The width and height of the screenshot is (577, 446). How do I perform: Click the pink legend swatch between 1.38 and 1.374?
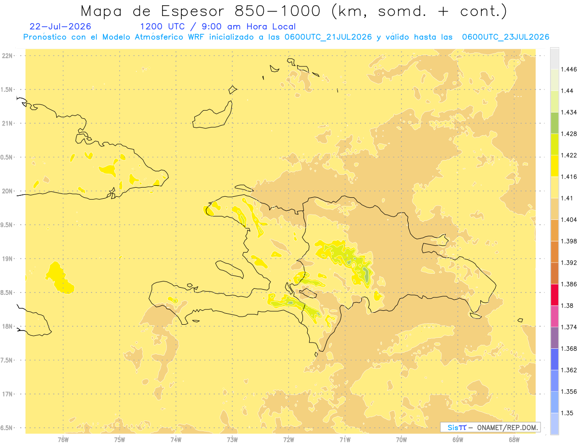pos(554,316)
